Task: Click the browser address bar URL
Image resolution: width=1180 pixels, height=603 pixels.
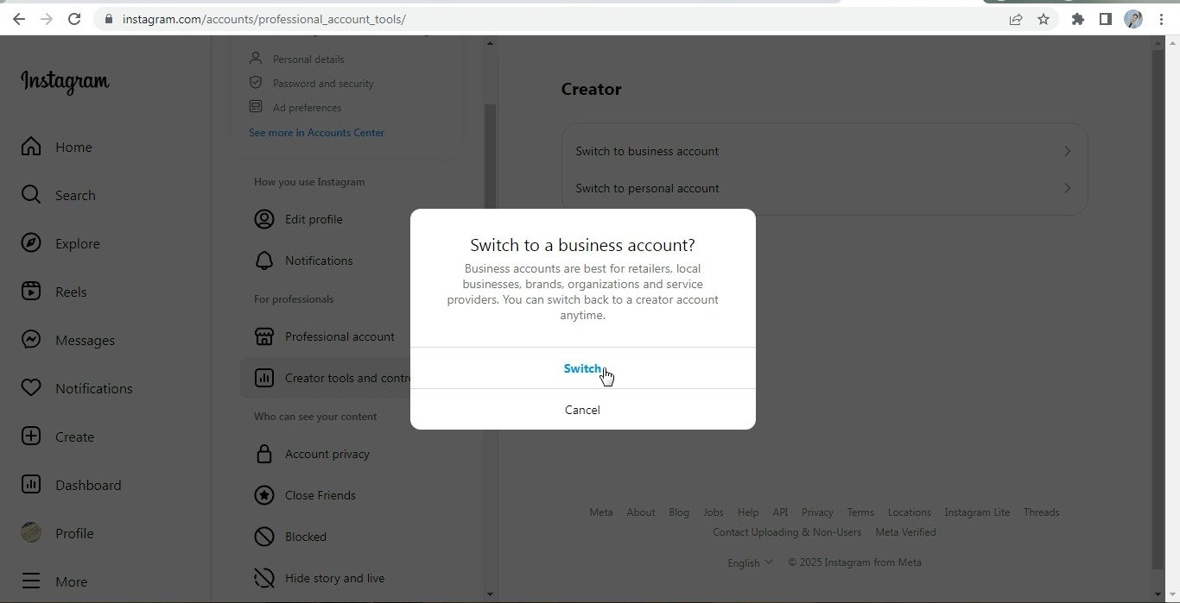Action: [x=263, y=19]
